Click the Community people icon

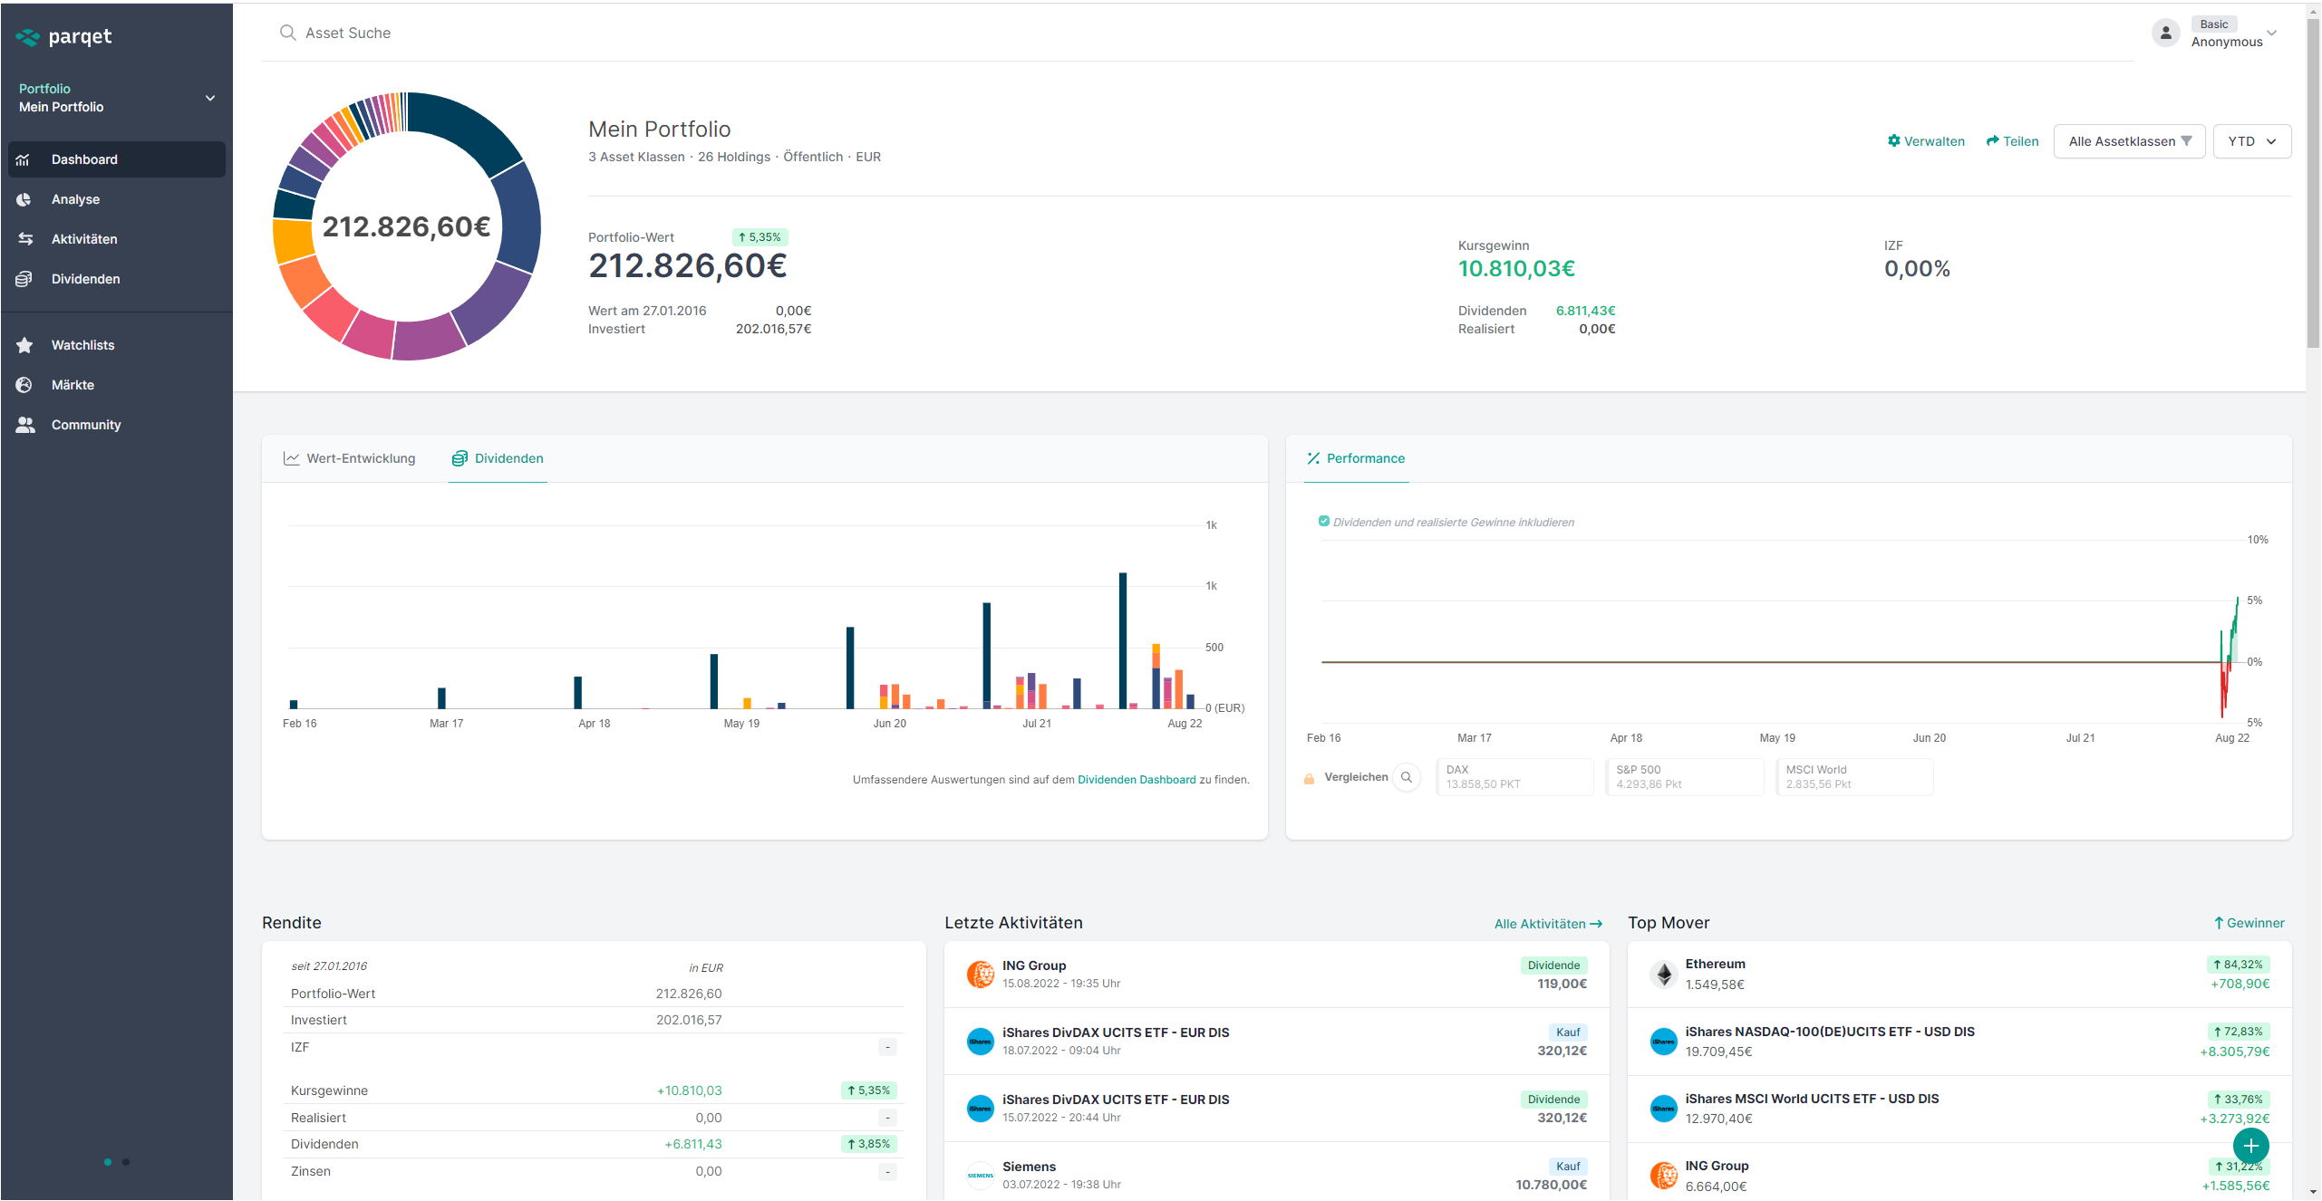coord(24,425)
